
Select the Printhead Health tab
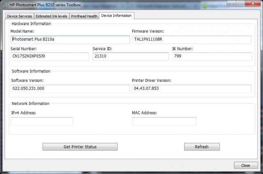(84, 16)
